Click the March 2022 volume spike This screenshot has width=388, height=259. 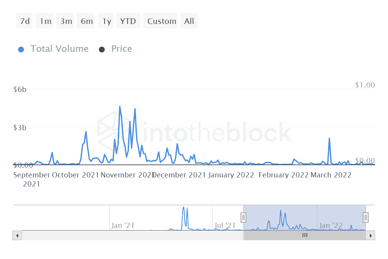point(329,139)
